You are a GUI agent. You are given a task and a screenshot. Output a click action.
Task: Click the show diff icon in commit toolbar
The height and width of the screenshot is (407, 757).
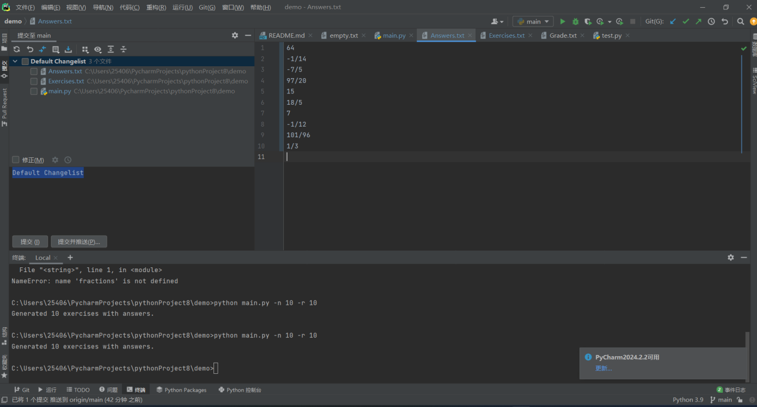[43, 50]
